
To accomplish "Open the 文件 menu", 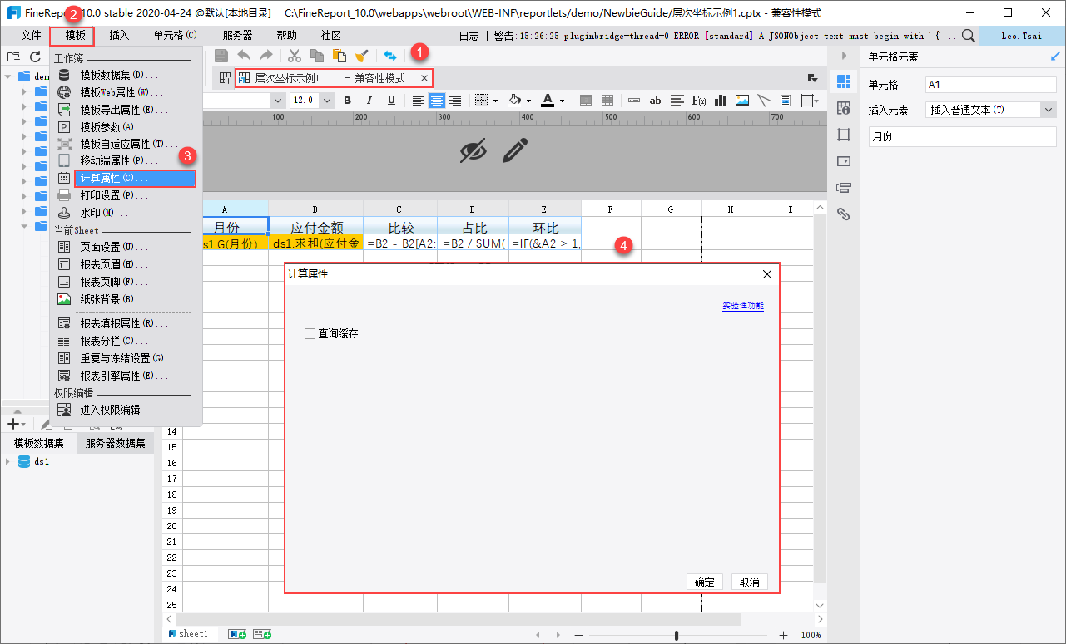I will (x=31, y=36).
